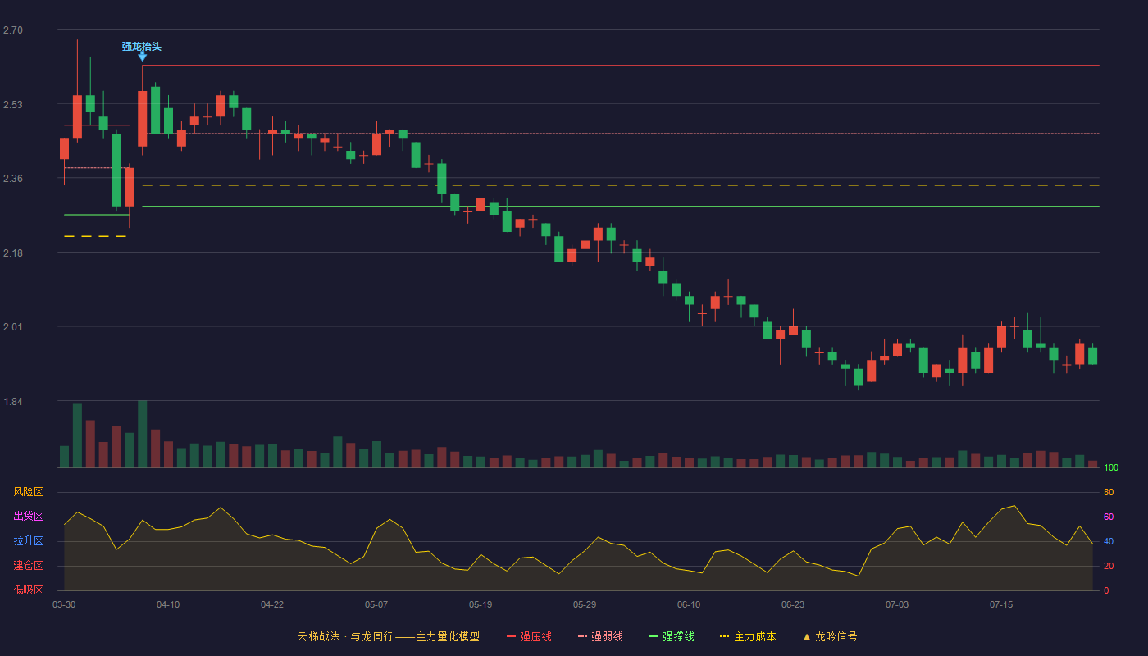Click the 2.18 price axis label

(x=13, y=253)
